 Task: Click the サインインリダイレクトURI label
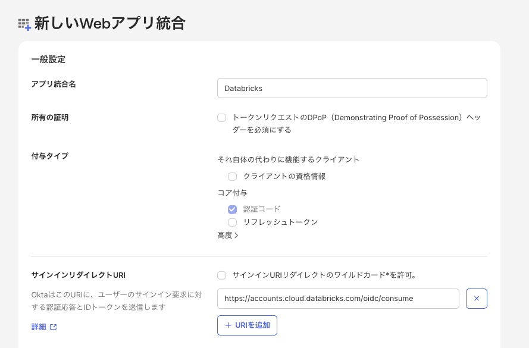[x=79, y=275]
